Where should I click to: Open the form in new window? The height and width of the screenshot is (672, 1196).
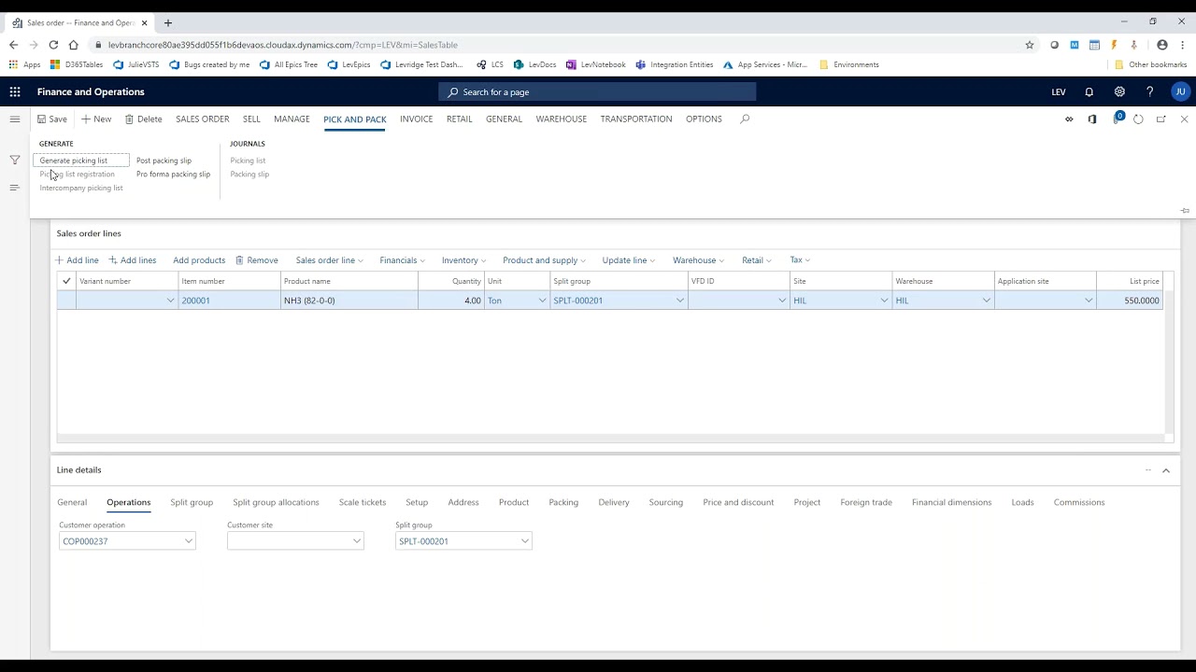click(x=1161, y=119)
